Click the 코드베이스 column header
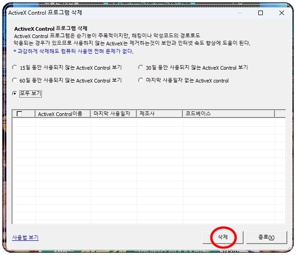Image resolution: width=296 pixels, height=255 pixels. [x=229, y=114]
